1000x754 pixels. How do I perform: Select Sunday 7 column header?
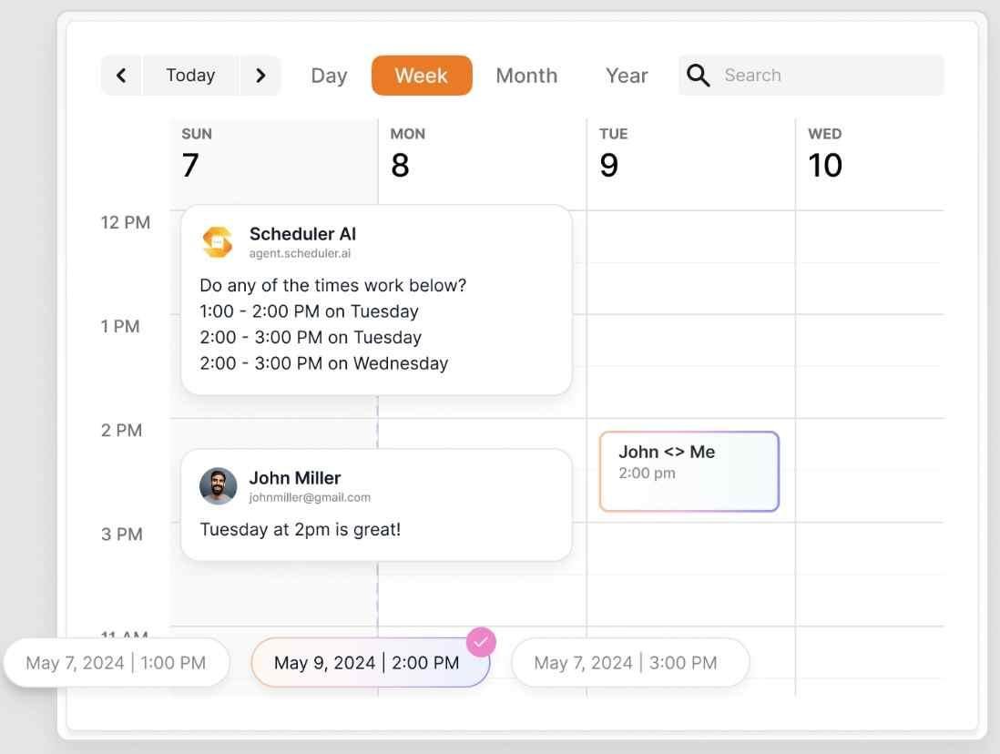[191, 155]
